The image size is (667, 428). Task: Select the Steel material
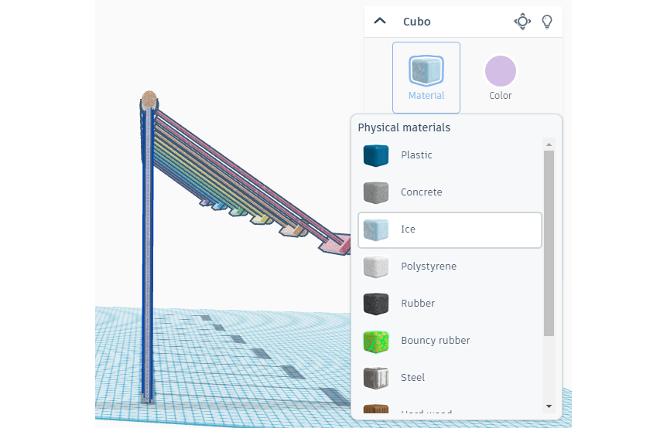[450, 378]
